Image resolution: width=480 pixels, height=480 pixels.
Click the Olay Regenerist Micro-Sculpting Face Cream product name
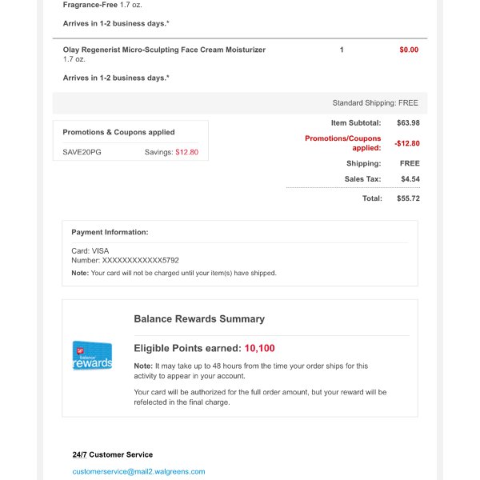coord(164,50)
